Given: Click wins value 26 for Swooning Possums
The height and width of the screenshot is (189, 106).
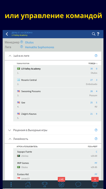Looking at the screenshot, I should tap(91, 91).
